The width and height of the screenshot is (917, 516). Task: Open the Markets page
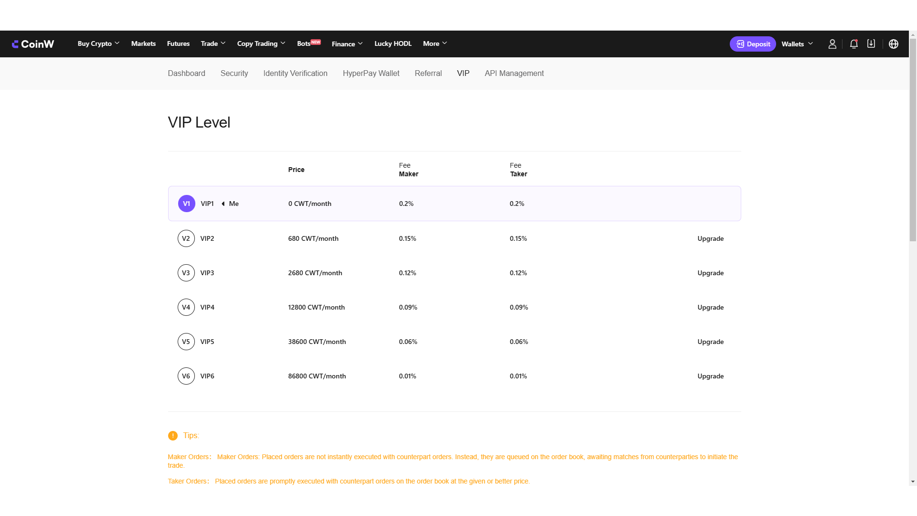click(143, 43)
